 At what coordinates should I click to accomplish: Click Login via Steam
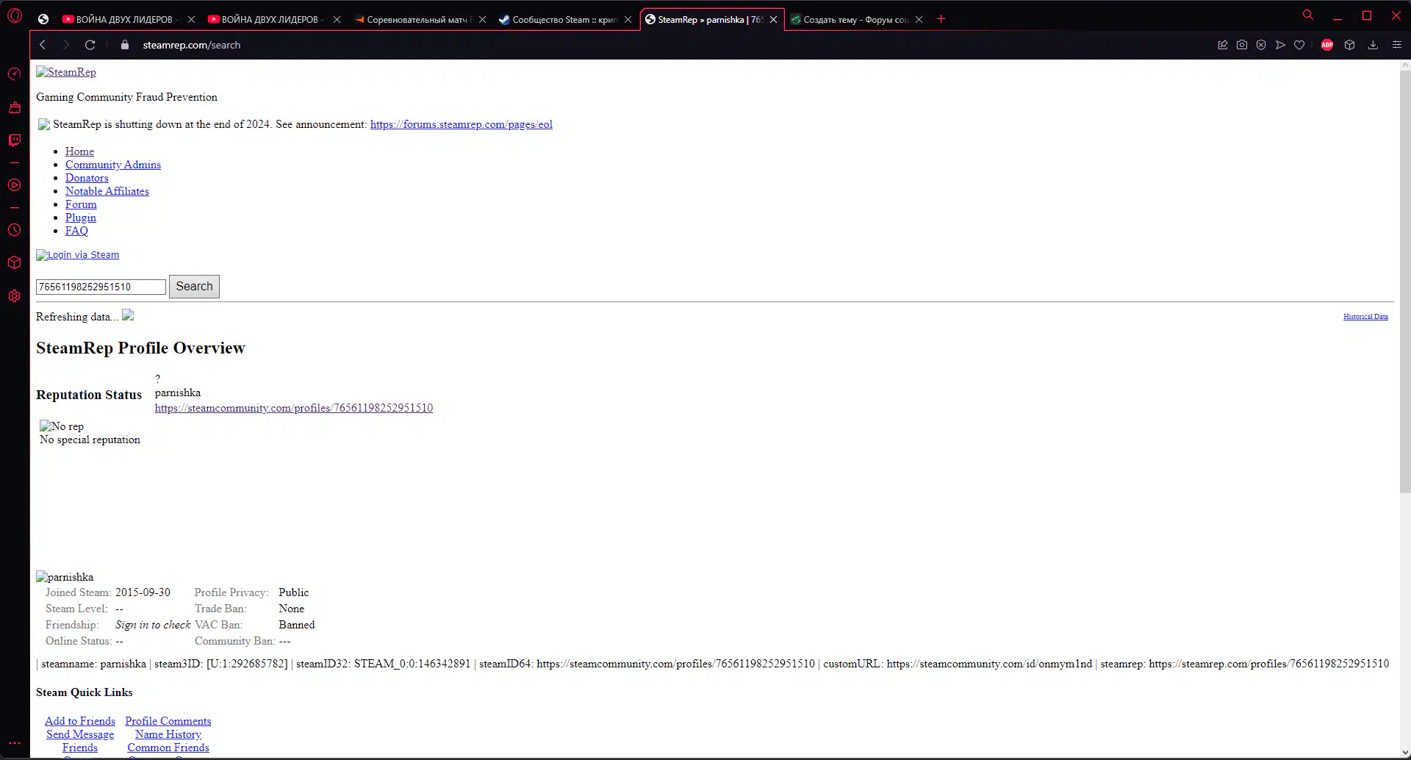[x=78, y=255]
